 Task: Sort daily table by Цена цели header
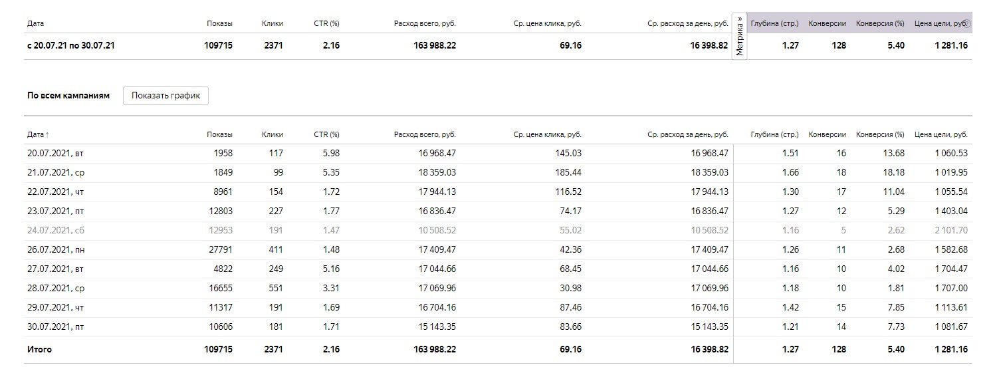pyautogui.click(x=941, y=135)
